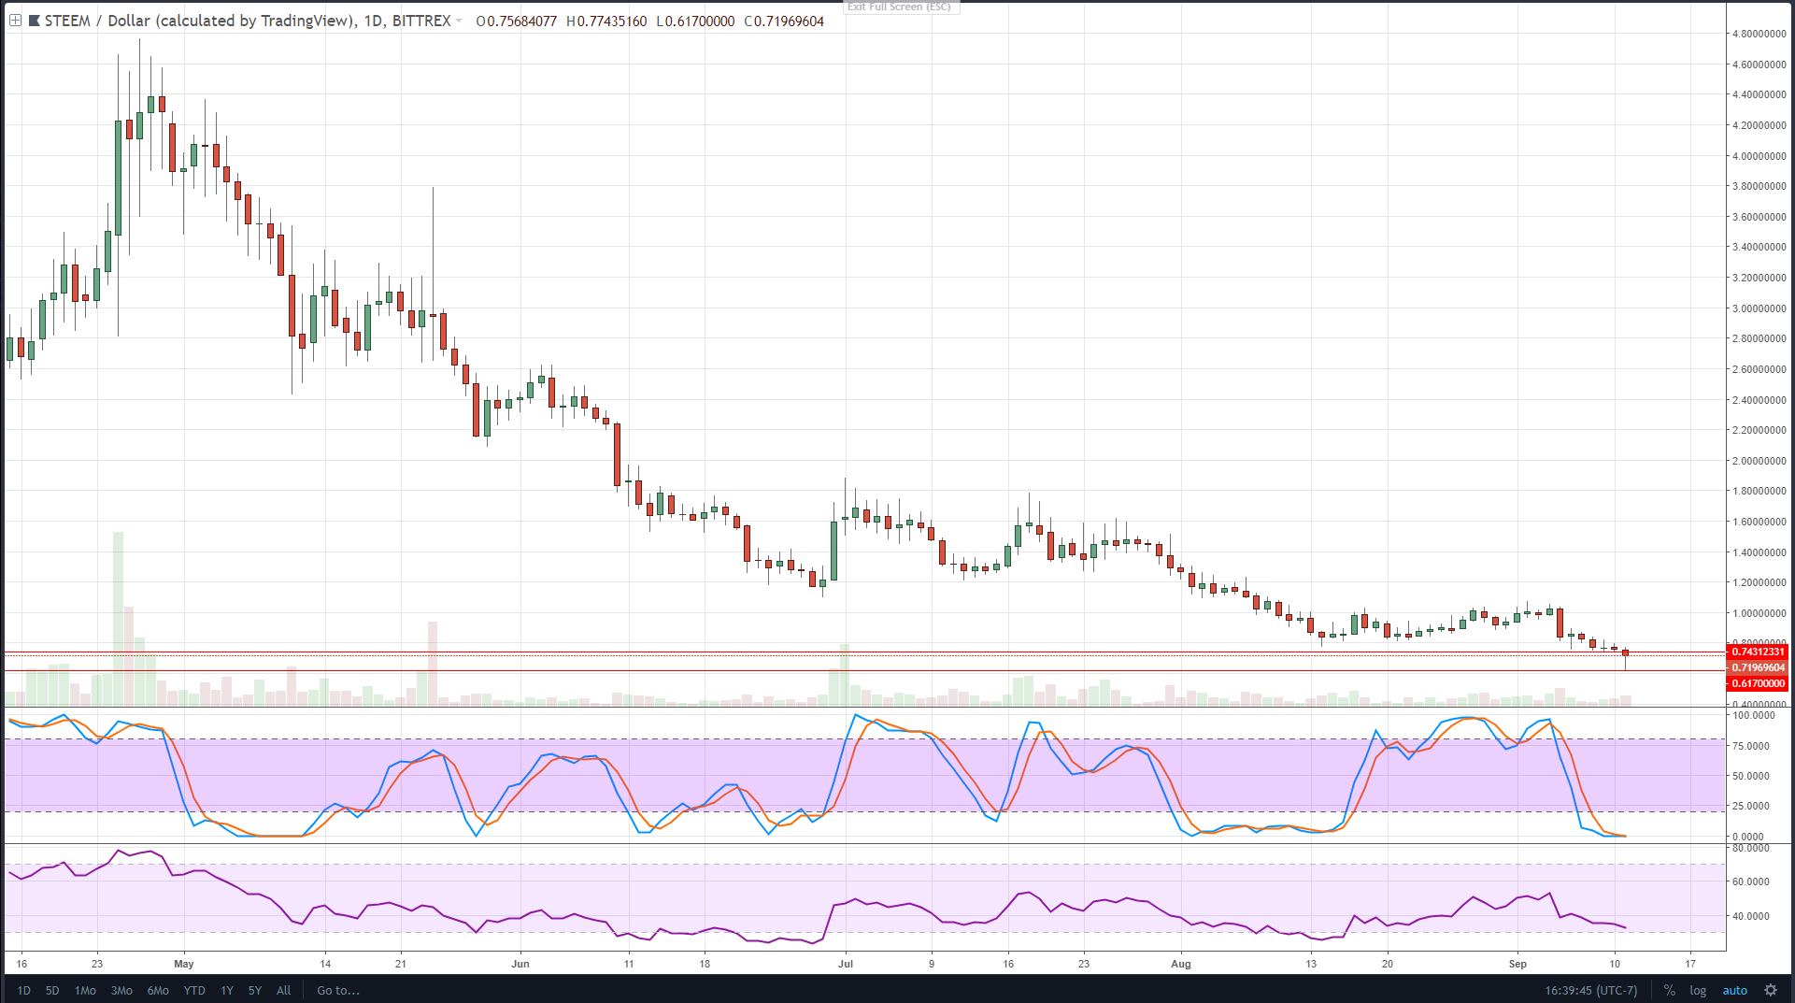The width and height of the screenshot is (1795, 1003).
Task: Open the dropdown arrow after BITTREX
Action: tap(459, 21)
